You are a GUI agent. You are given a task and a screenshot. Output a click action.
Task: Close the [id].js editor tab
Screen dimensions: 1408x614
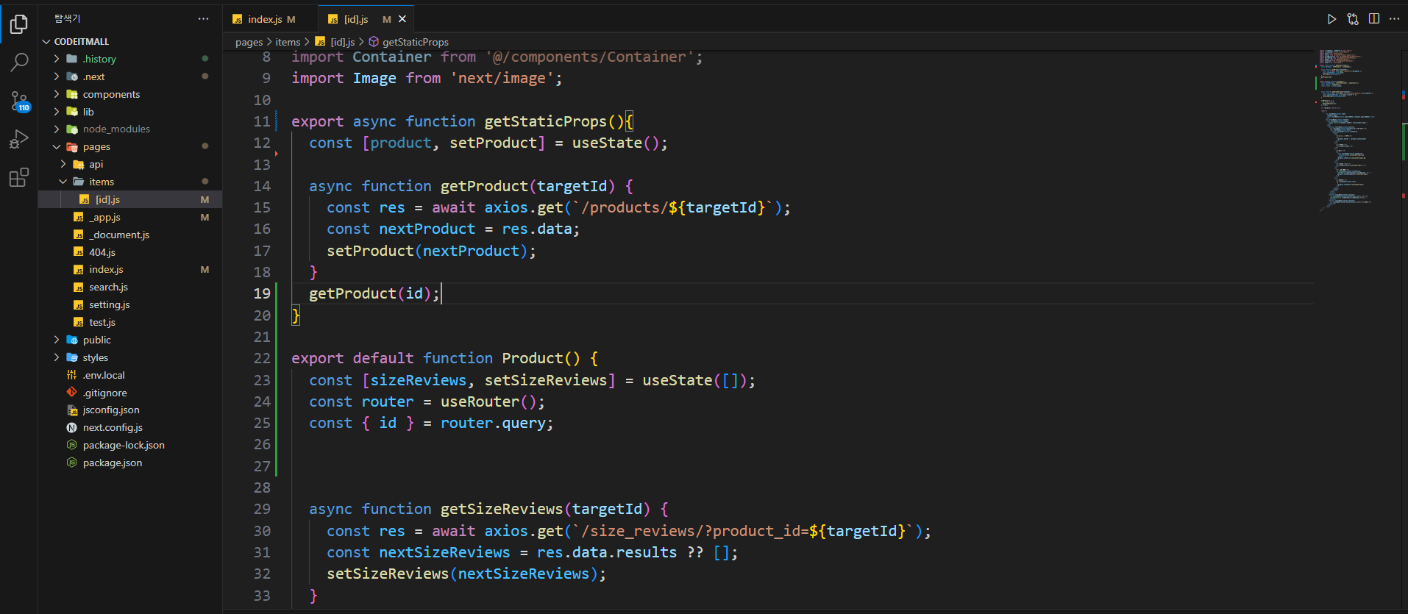tap(402, 19)
